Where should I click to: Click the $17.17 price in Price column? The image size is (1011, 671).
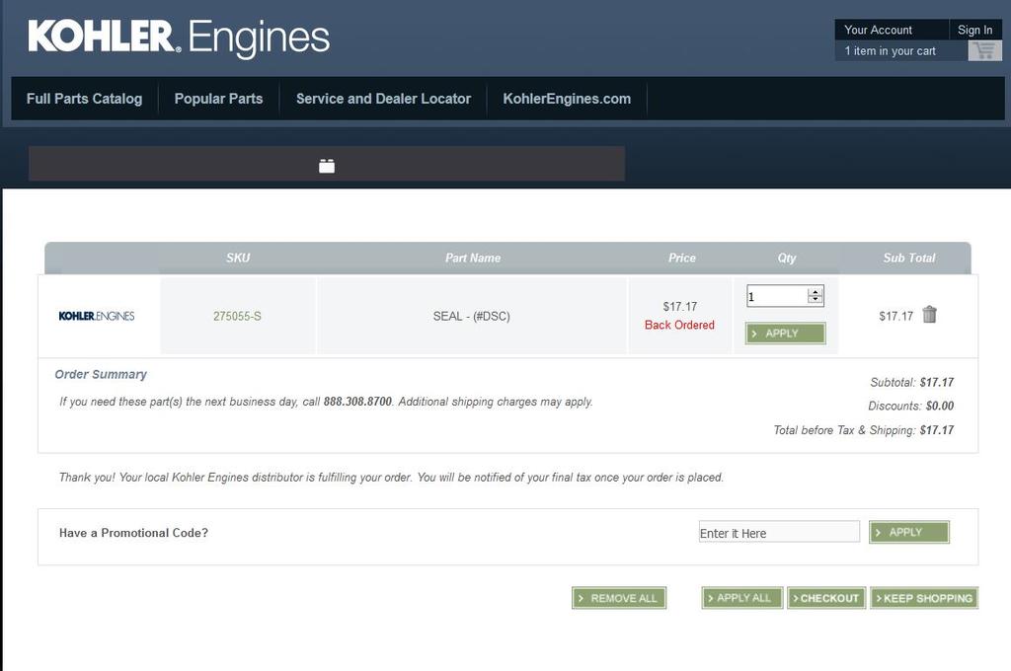coord(679,306)
